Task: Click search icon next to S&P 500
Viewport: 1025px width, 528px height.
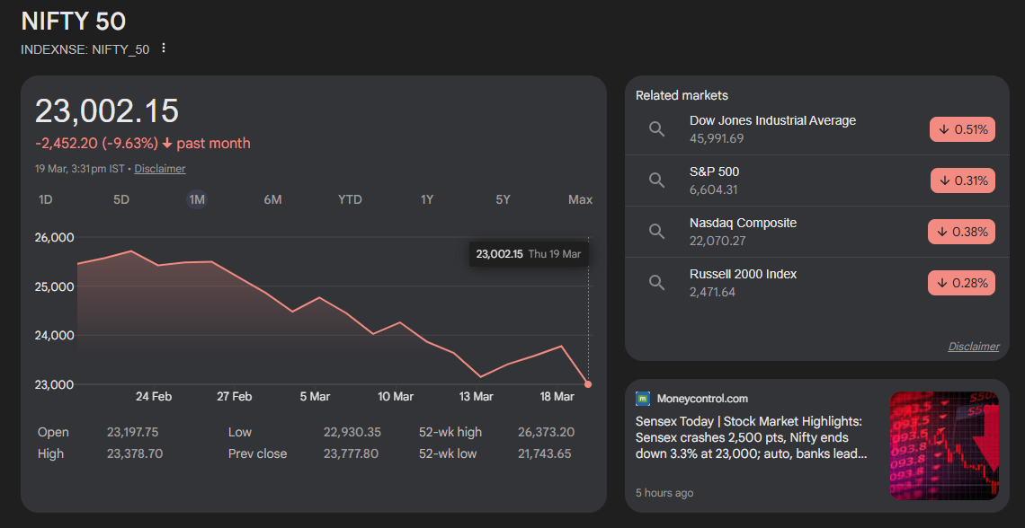Action: click(656, 180)
